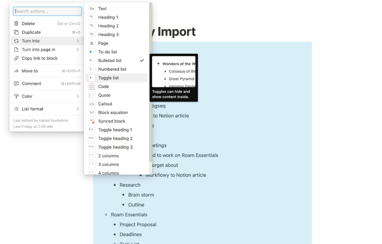Viewport: 382px width, 244px height.
Task: Click the Toggle heading 2 icon
Action: point(92,139)
